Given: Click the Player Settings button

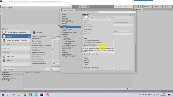Looking at the screenshot, I should (x=8, y=69).
